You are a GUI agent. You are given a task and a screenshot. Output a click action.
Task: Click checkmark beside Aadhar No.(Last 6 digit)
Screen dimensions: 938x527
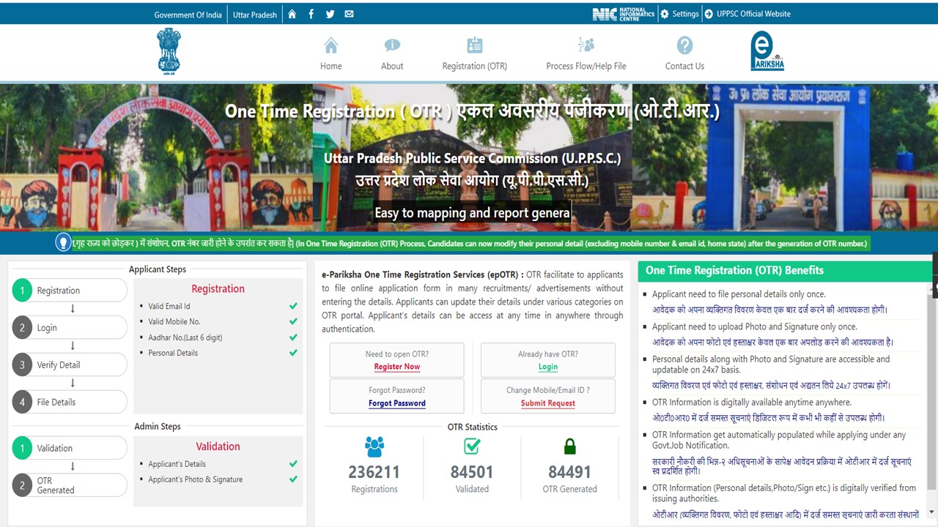click(293, 337)
